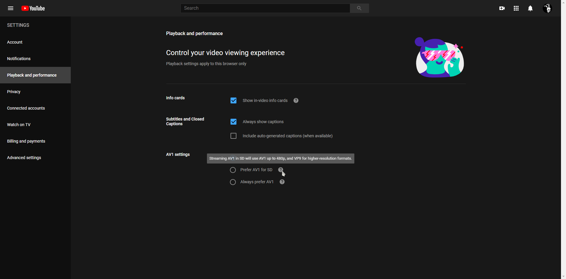The height and width of the screenshot is (279, 566).
Task: Open the create video camera icon
Action: (x=502, y=8)
